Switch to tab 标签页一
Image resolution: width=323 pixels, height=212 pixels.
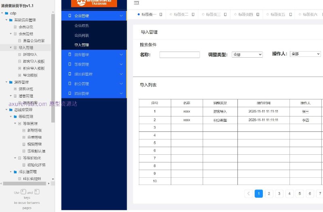pos(149,15)
